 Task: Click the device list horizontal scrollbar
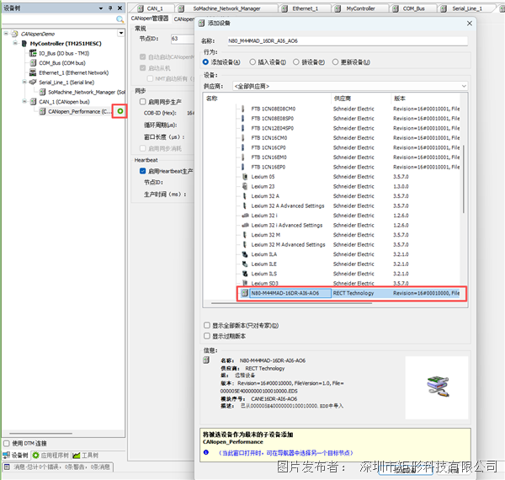point(291,303)
